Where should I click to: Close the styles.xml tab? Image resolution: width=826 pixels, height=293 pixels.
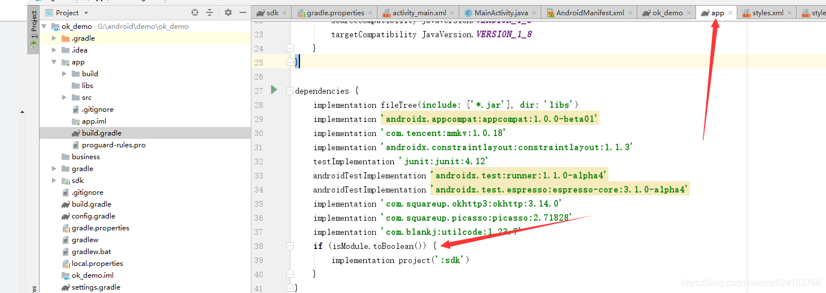pyautogui.click(x=790, y=12)
